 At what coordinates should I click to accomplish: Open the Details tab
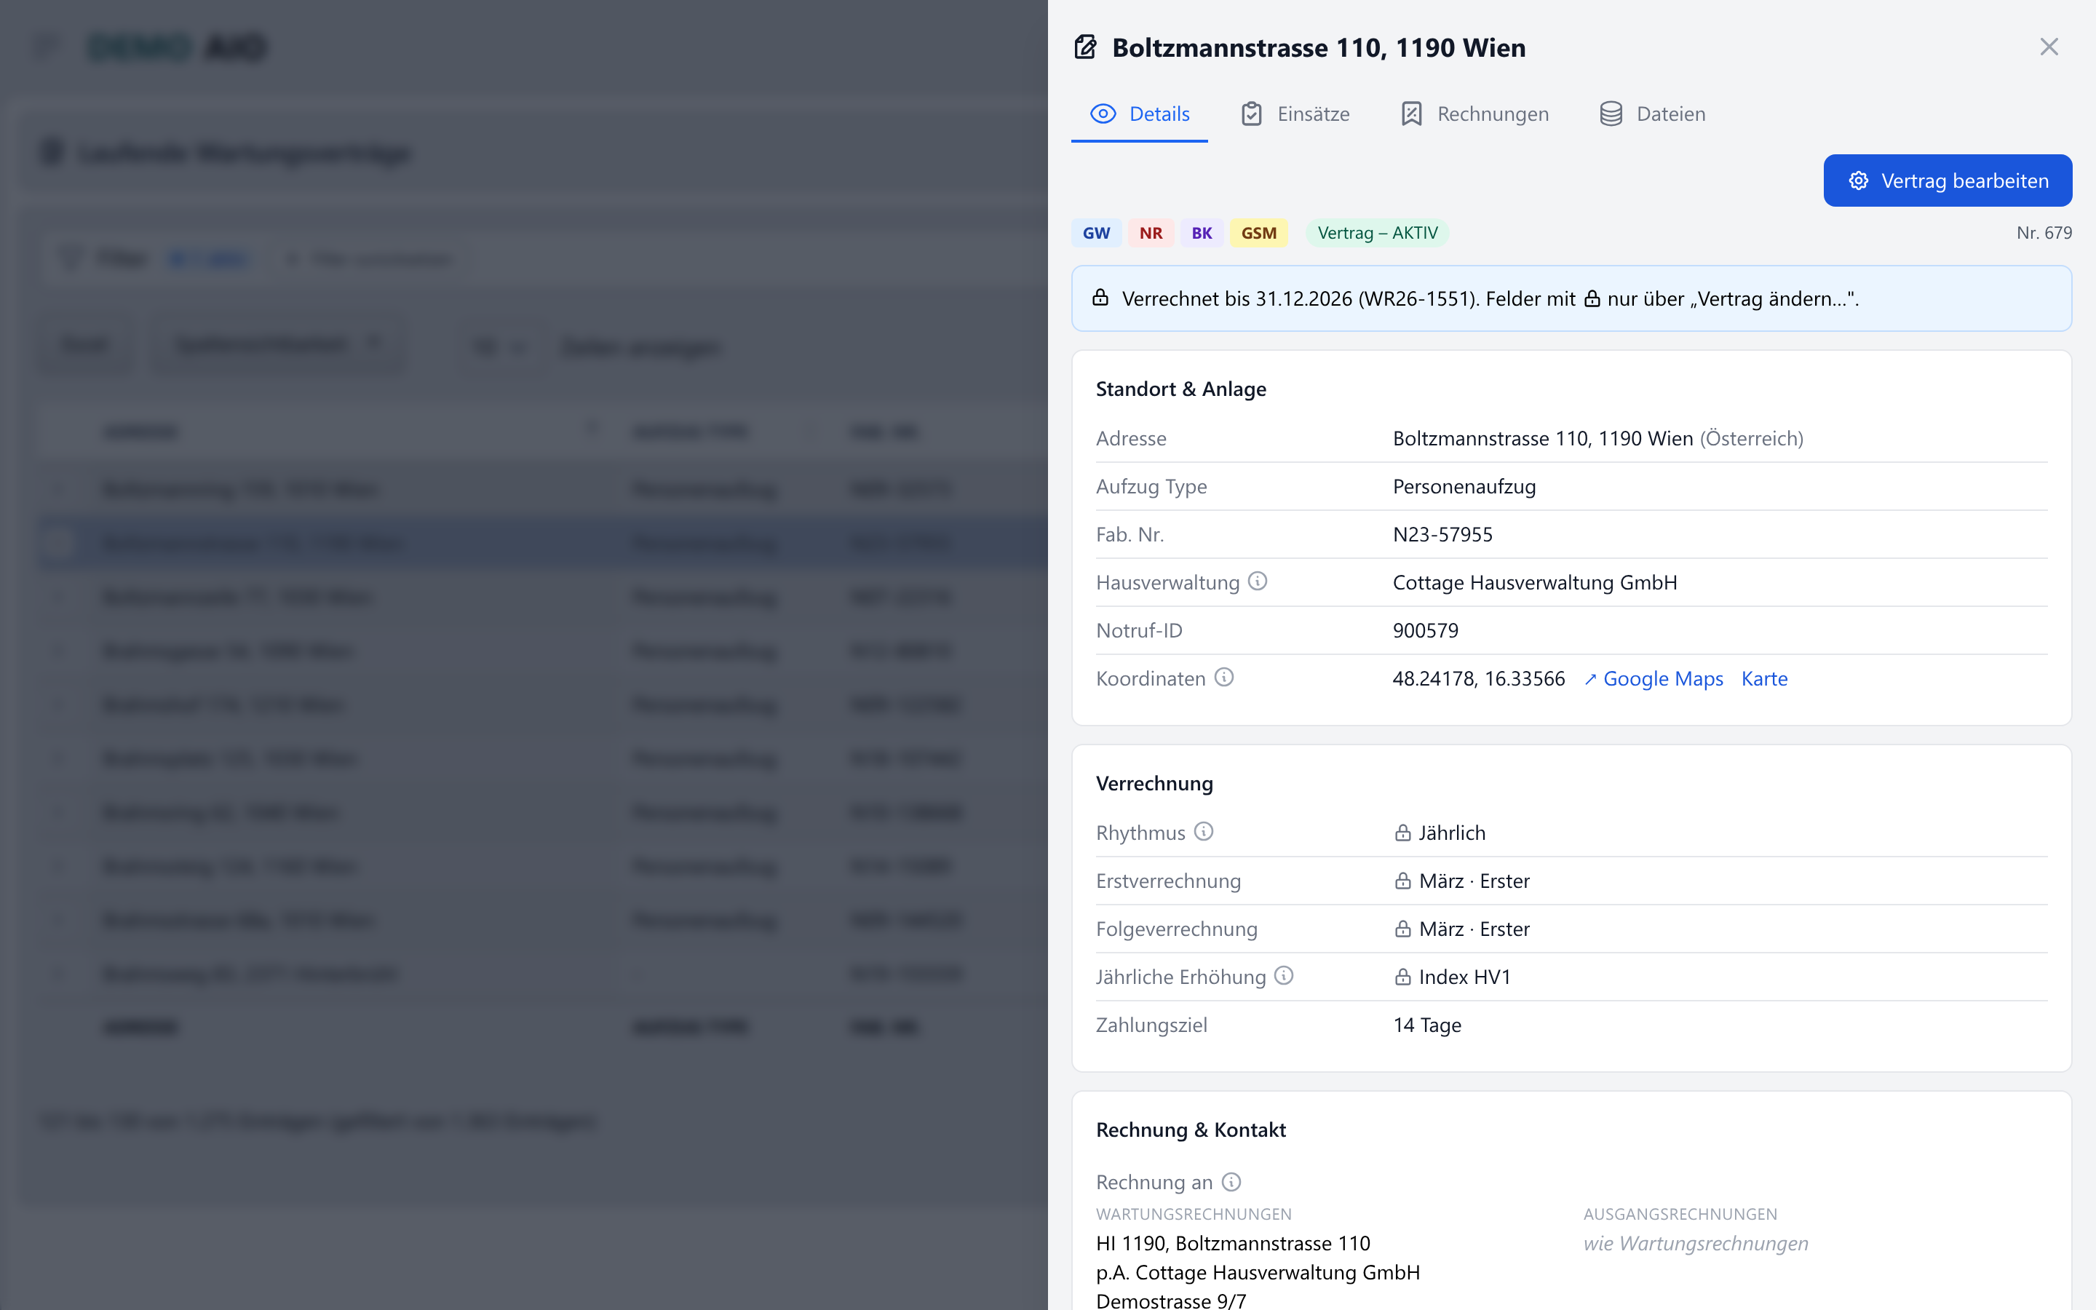pyautogui.click(x=1139, y=114)
